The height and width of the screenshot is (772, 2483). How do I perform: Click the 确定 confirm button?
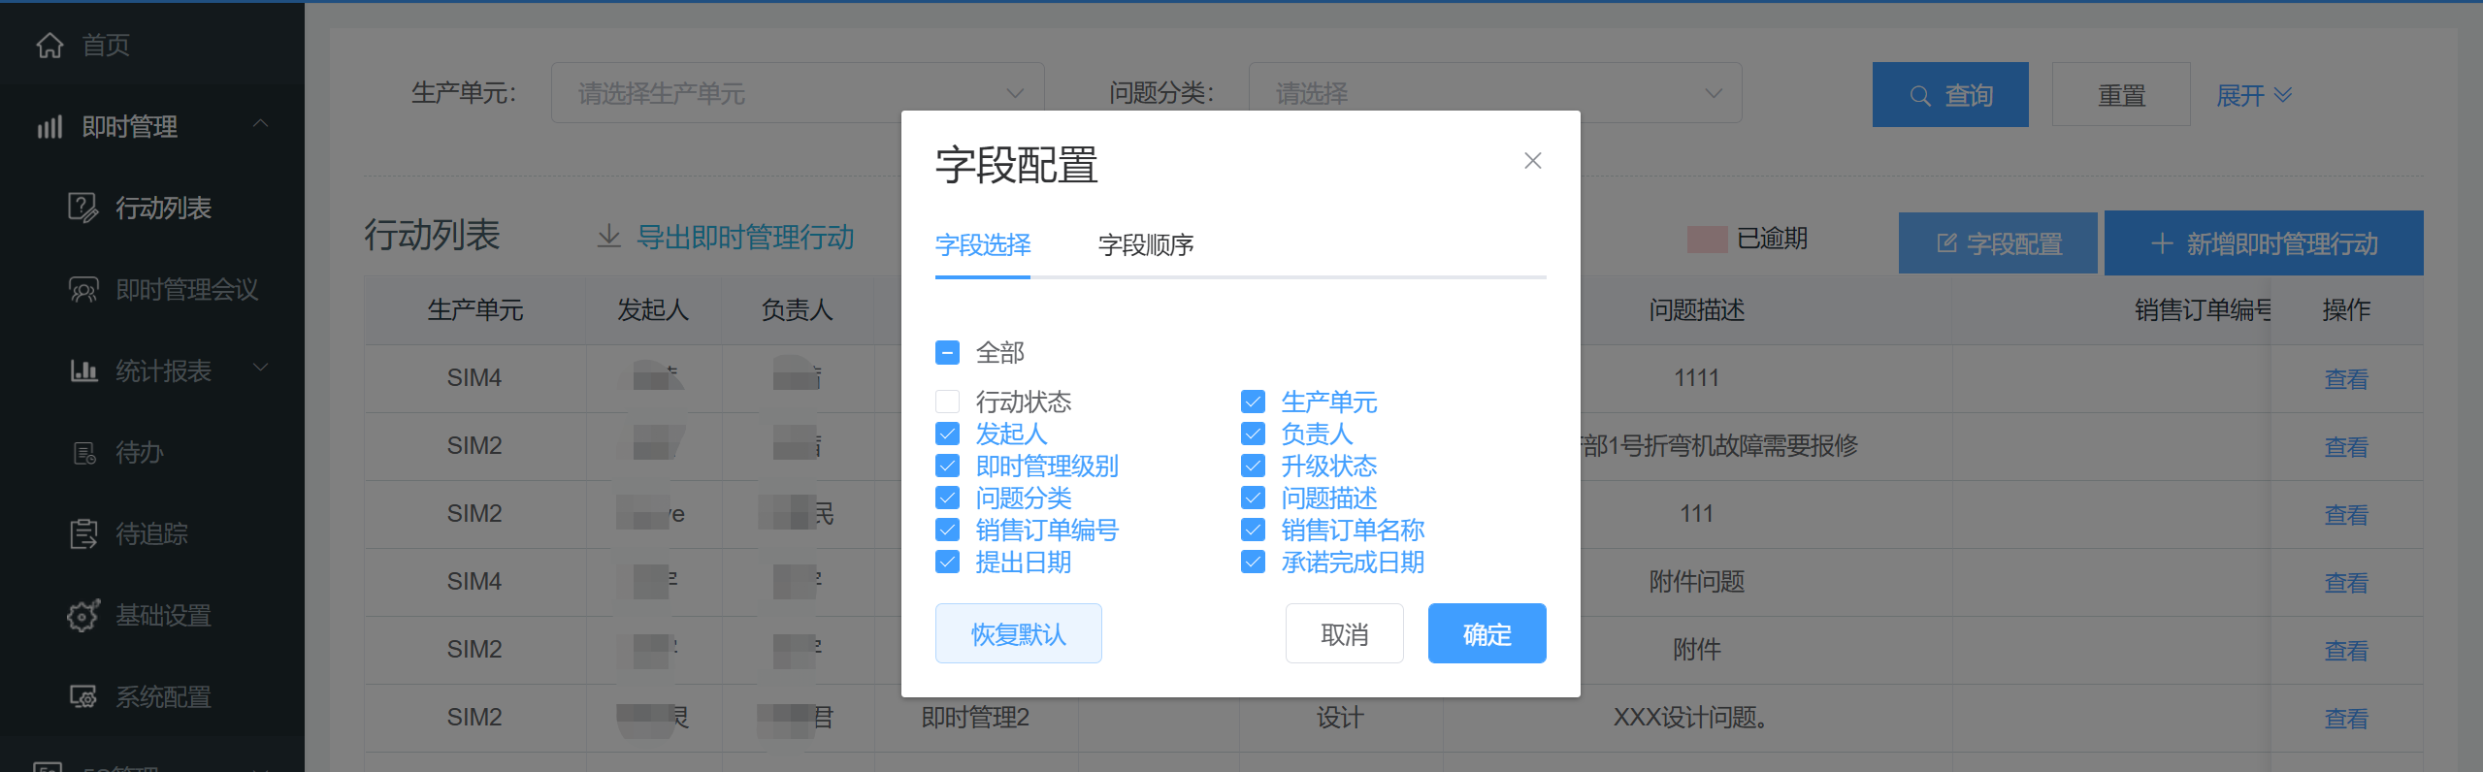coord(1486,634)
